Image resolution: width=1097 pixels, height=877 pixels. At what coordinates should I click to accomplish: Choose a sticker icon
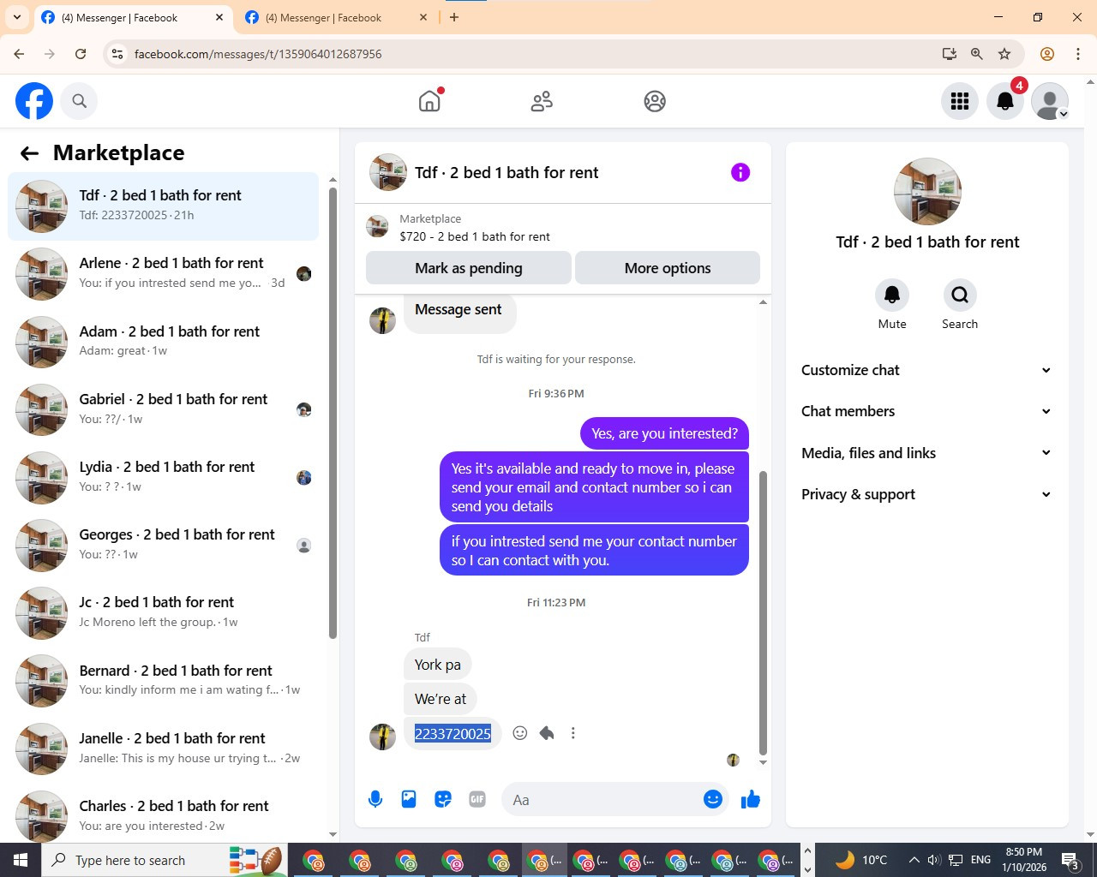pyautogui.click(x=443, y=800)
